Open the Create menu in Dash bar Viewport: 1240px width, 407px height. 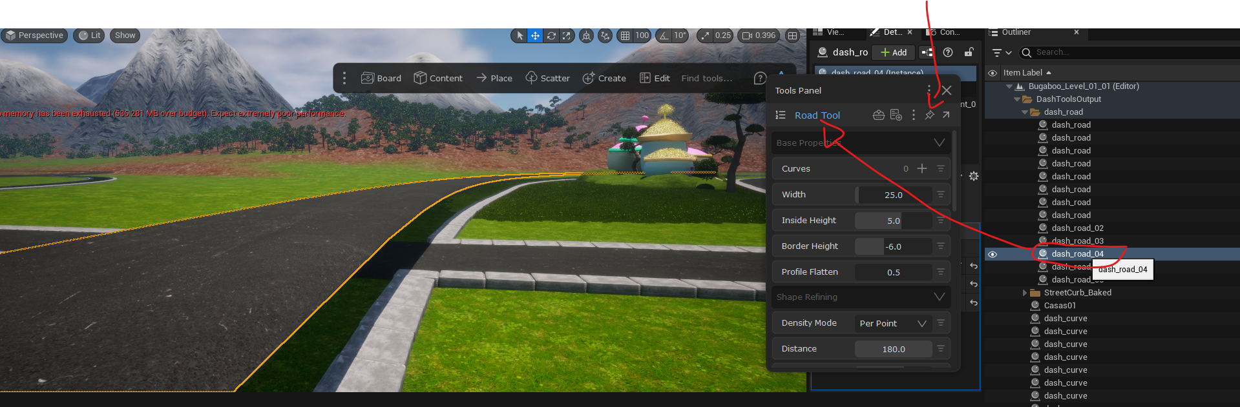(x=604, y=78)
